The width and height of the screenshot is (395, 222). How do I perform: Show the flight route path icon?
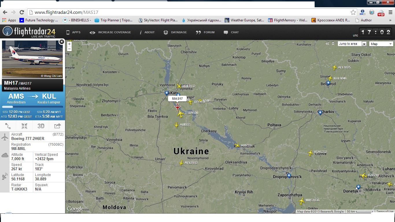point(8,126)
